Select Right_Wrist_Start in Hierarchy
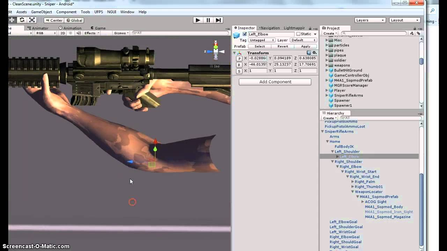The width and height of the screenshot is (447, 251). [360, 172]
